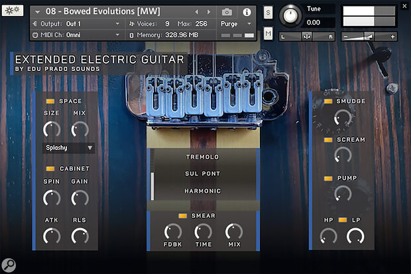Click the articulation level meter bar

click(152, 175)
